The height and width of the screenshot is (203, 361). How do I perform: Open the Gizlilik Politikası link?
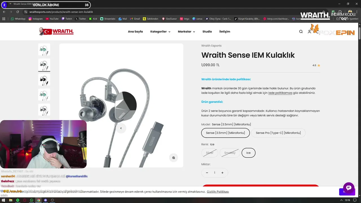[x=218, y=192]
